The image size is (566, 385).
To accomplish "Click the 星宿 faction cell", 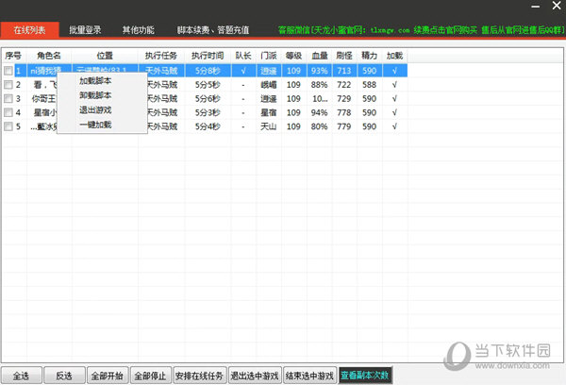I will 269,112.
